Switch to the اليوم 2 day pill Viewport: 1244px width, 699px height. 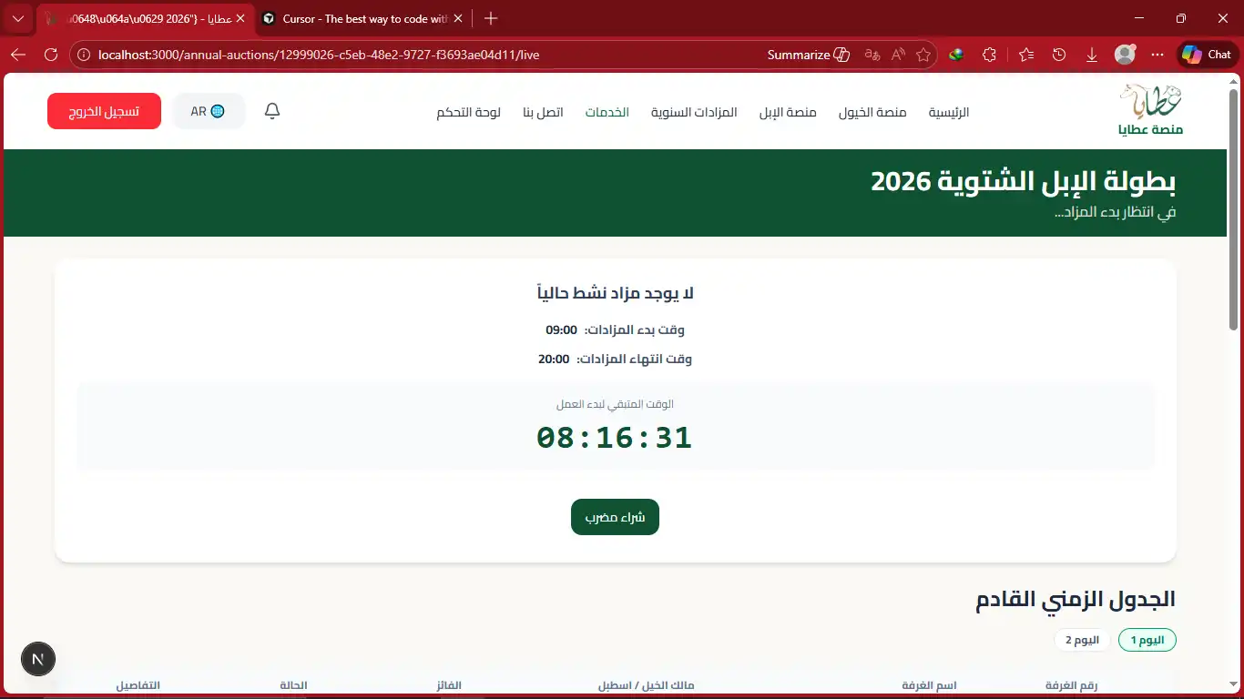point(1082,640)
